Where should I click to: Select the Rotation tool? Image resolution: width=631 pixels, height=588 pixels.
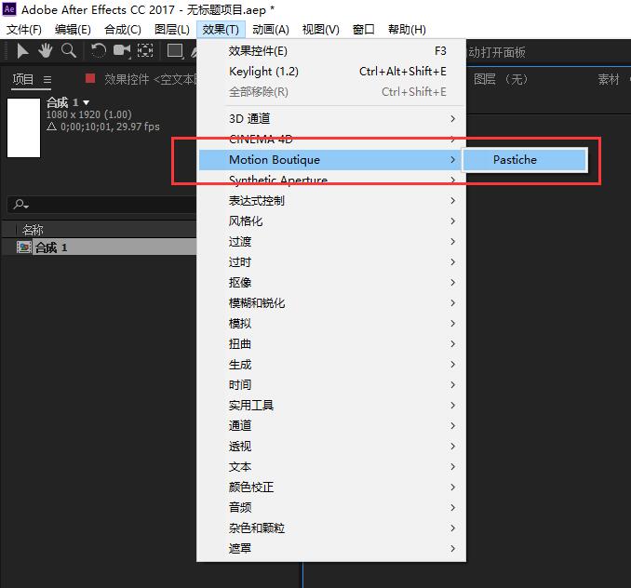(x=99, y=50)
